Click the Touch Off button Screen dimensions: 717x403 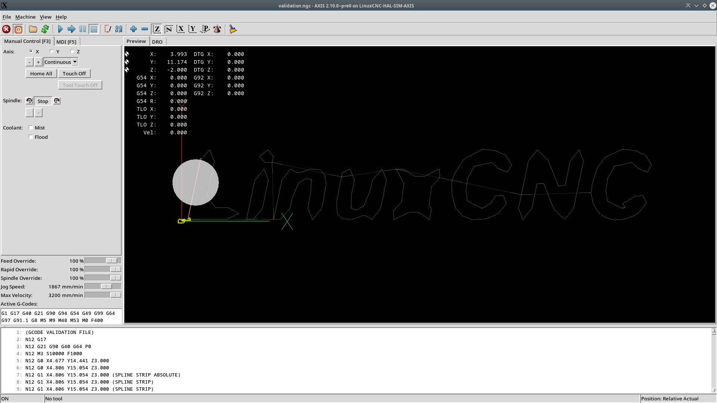74,74
